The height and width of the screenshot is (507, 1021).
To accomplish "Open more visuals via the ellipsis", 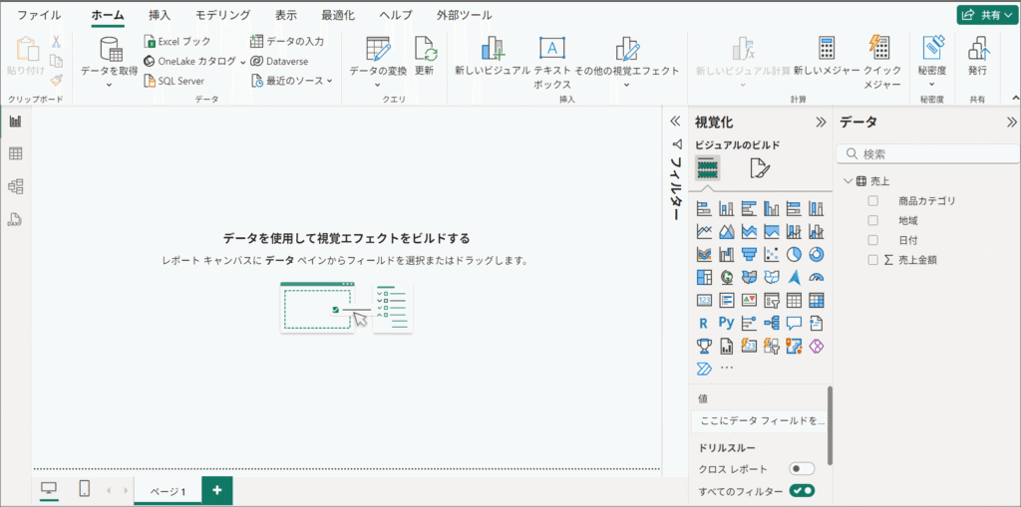I will [727, 368].
